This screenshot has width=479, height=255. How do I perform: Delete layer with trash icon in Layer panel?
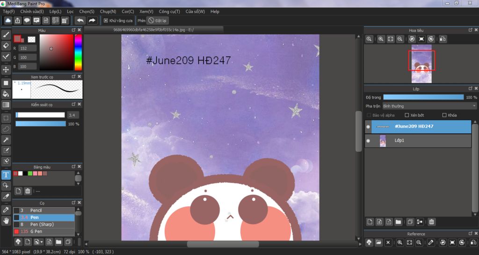point(431,222)
